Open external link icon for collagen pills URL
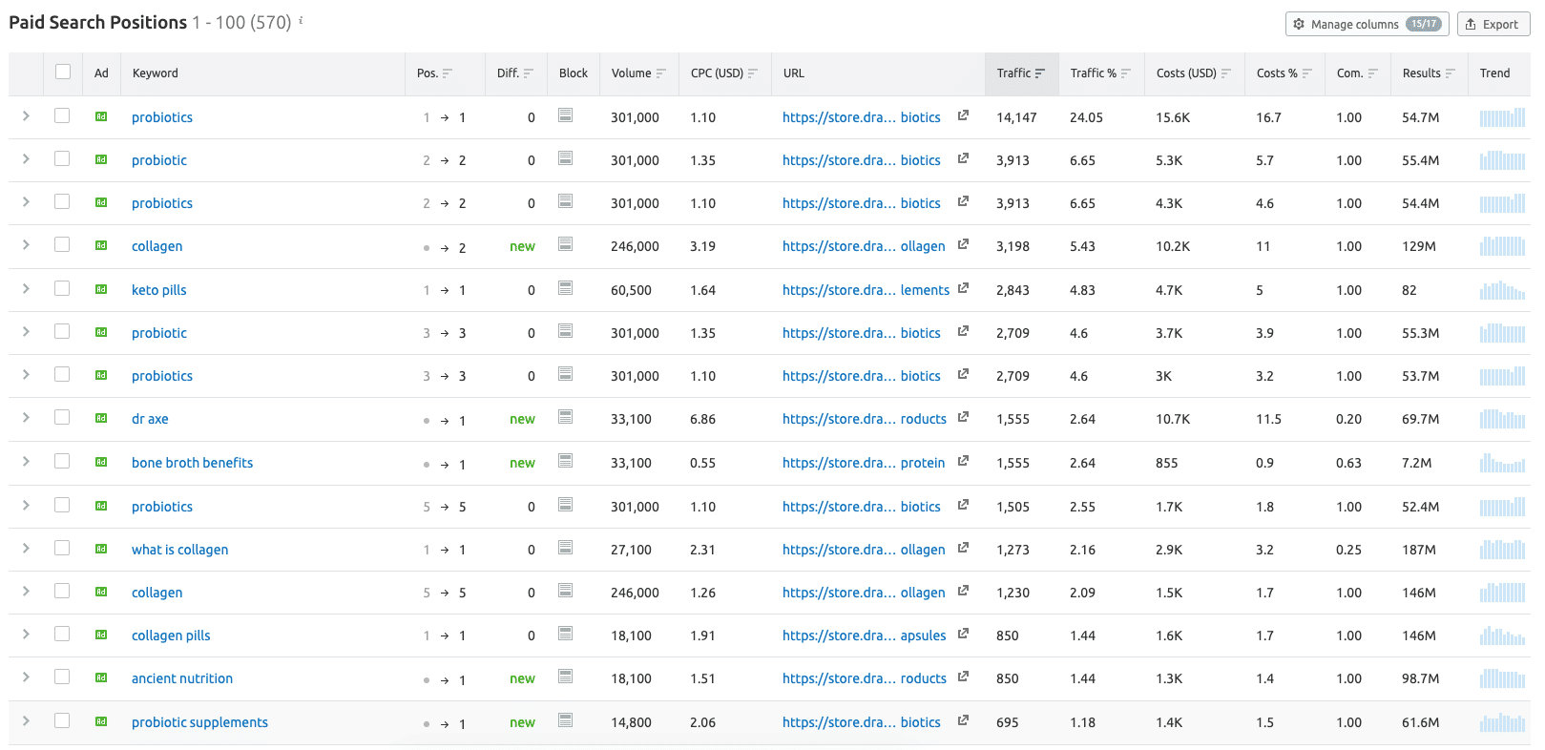Image resolution: width=1545 pixels, height=750 pixels. [963, 634]
